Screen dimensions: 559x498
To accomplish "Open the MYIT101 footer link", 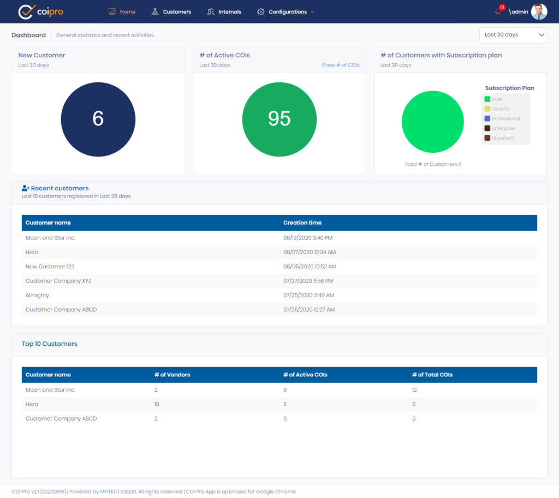I will click(108, 491).
